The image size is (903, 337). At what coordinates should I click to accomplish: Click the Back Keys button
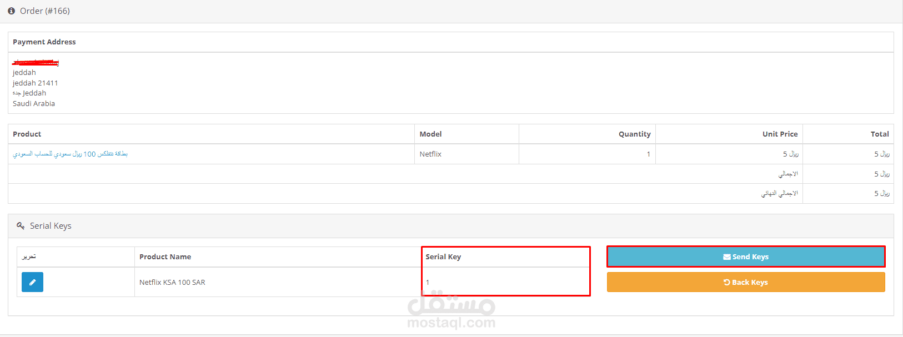click(746, 282)
